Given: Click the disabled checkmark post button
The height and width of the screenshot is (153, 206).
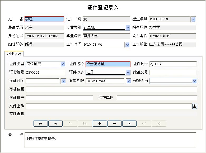Looking at the screenshot, I should (144, 123).
